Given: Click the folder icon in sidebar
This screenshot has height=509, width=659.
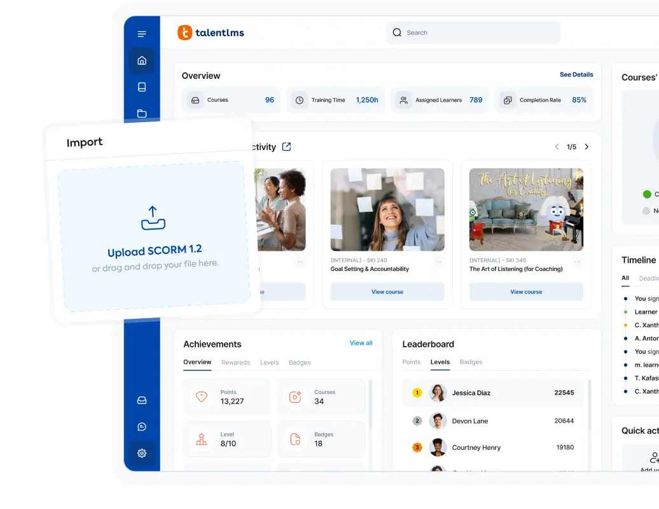Looking at the screenshot, I should [x=142, y=113].
